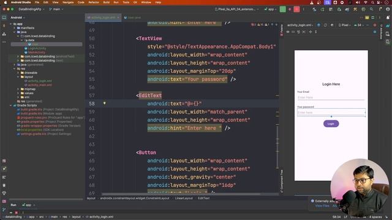Click the project panel horizontal scrollbar

[x=47, y=199]
